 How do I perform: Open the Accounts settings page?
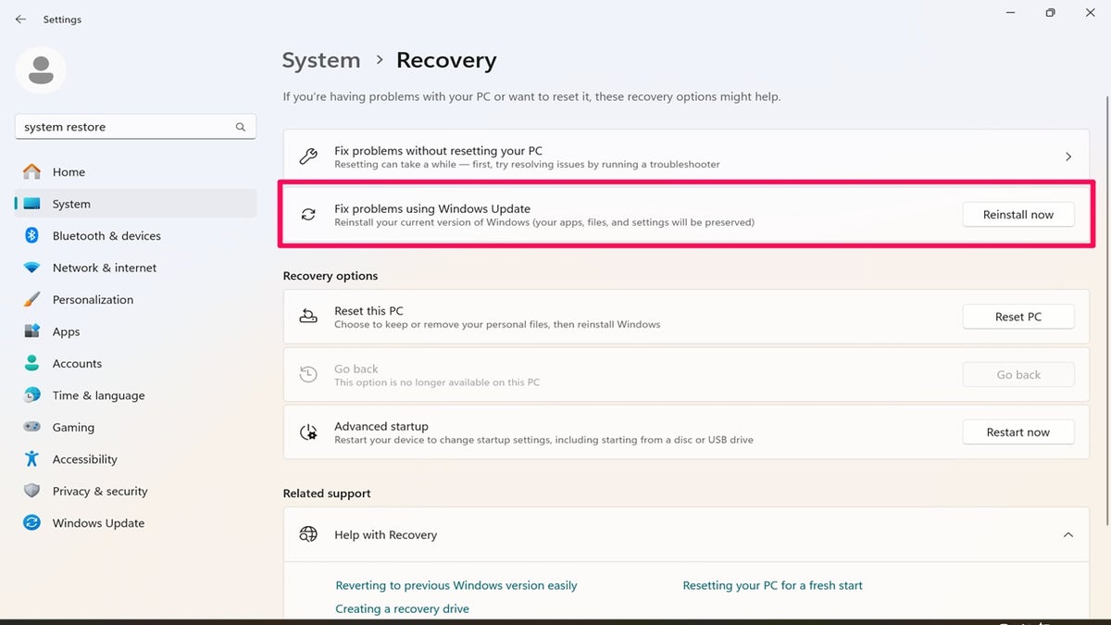coord(77,364)
